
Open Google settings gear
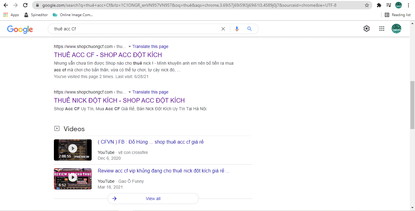[x=367, y=29]
